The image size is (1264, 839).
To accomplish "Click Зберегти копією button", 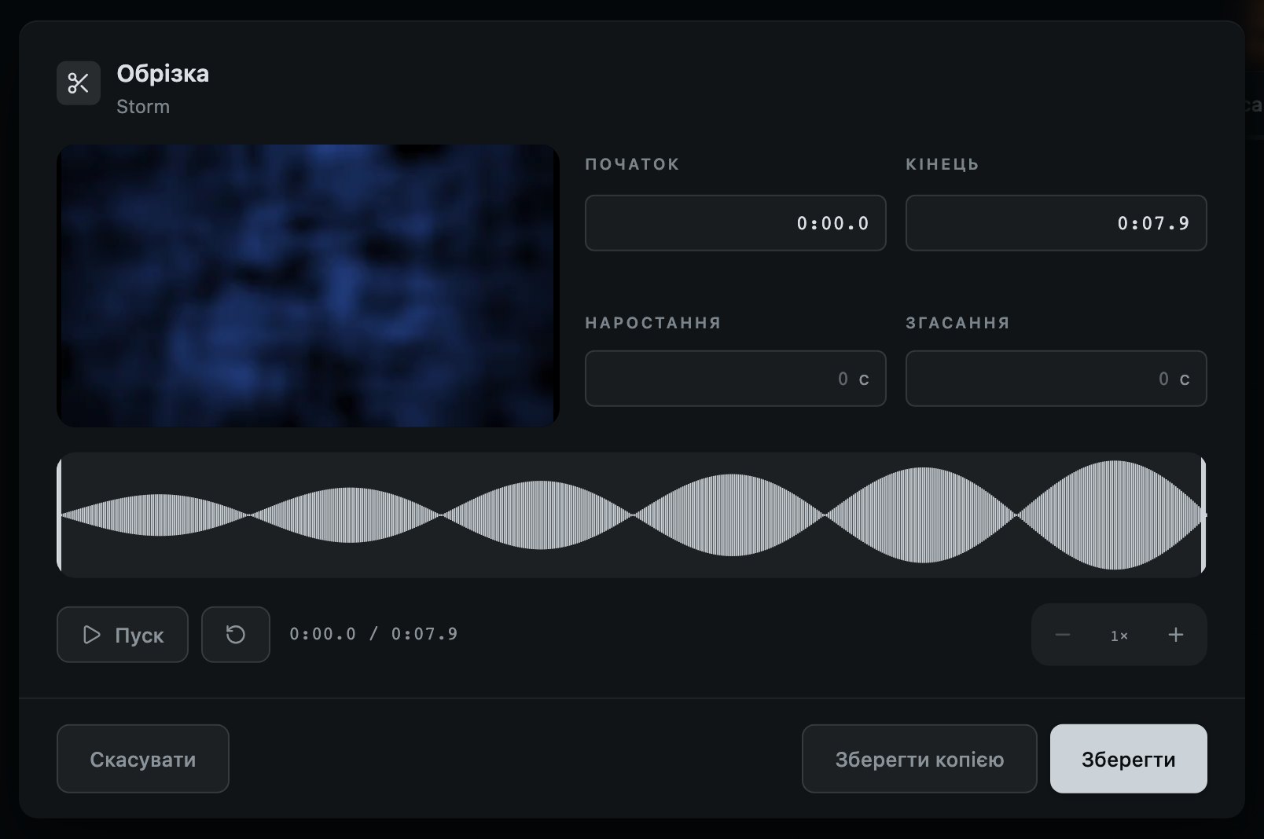I will (x=920, y=759).
